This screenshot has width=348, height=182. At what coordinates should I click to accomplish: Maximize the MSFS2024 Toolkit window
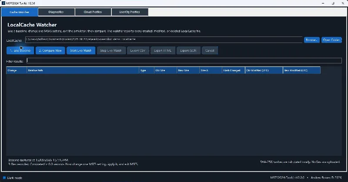tap(333, 3)
